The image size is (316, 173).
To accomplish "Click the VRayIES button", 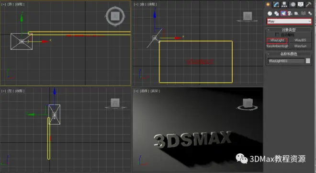I will 300,40.
